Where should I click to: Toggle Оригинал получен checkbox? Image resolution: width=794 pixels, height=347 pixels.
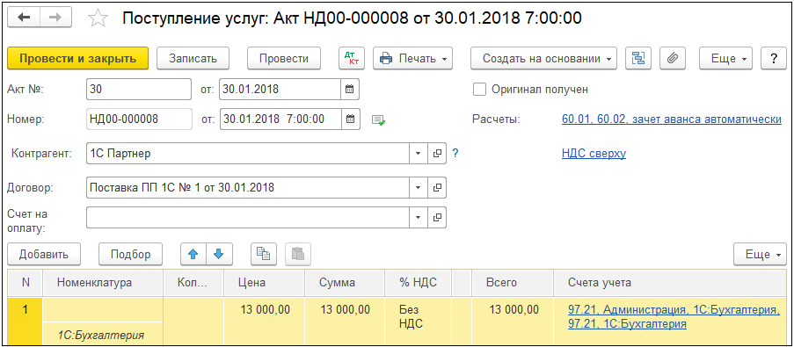tap(479, 90)
